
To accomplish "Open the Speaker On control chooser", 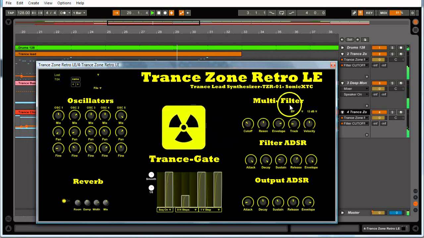I will point(354,94).
